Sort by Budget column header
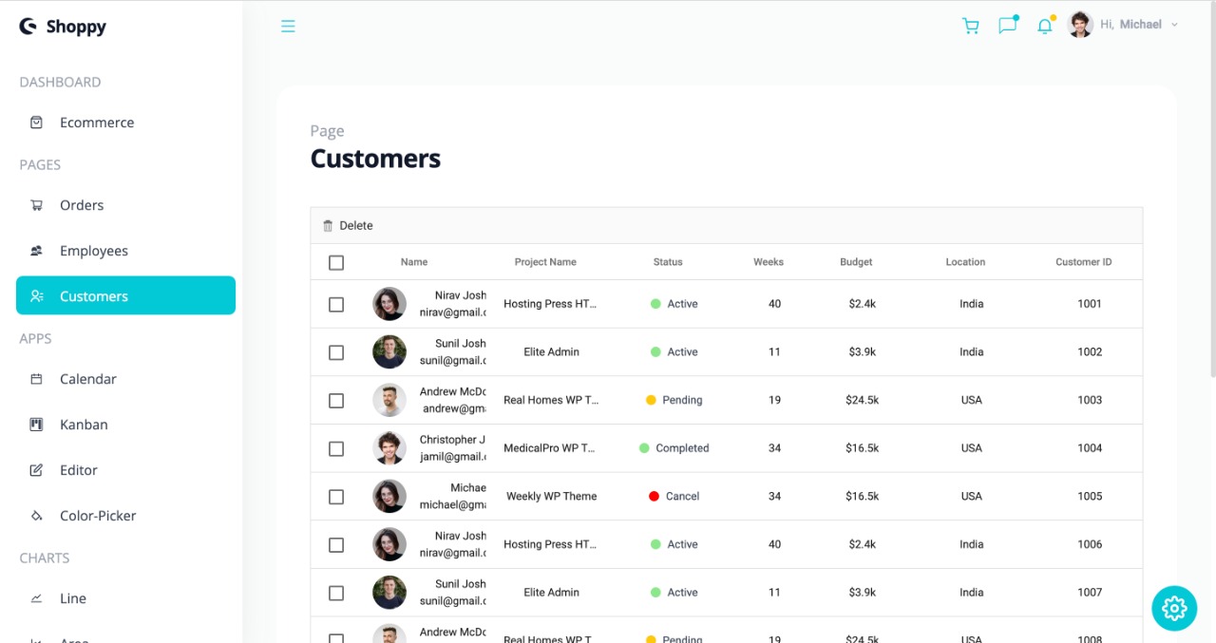The width and height of the screenshot is (1216, 643). pos(856,262)
